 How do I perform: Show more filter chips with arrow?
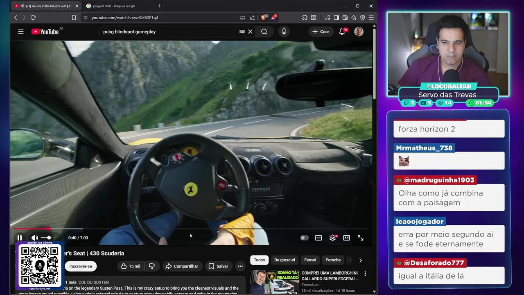coord(361,260)
